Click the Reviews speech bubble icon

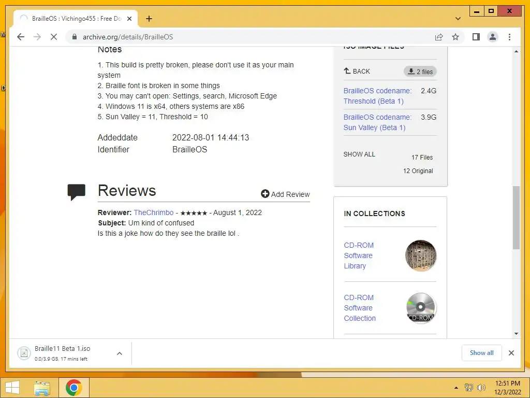(77, 192)
